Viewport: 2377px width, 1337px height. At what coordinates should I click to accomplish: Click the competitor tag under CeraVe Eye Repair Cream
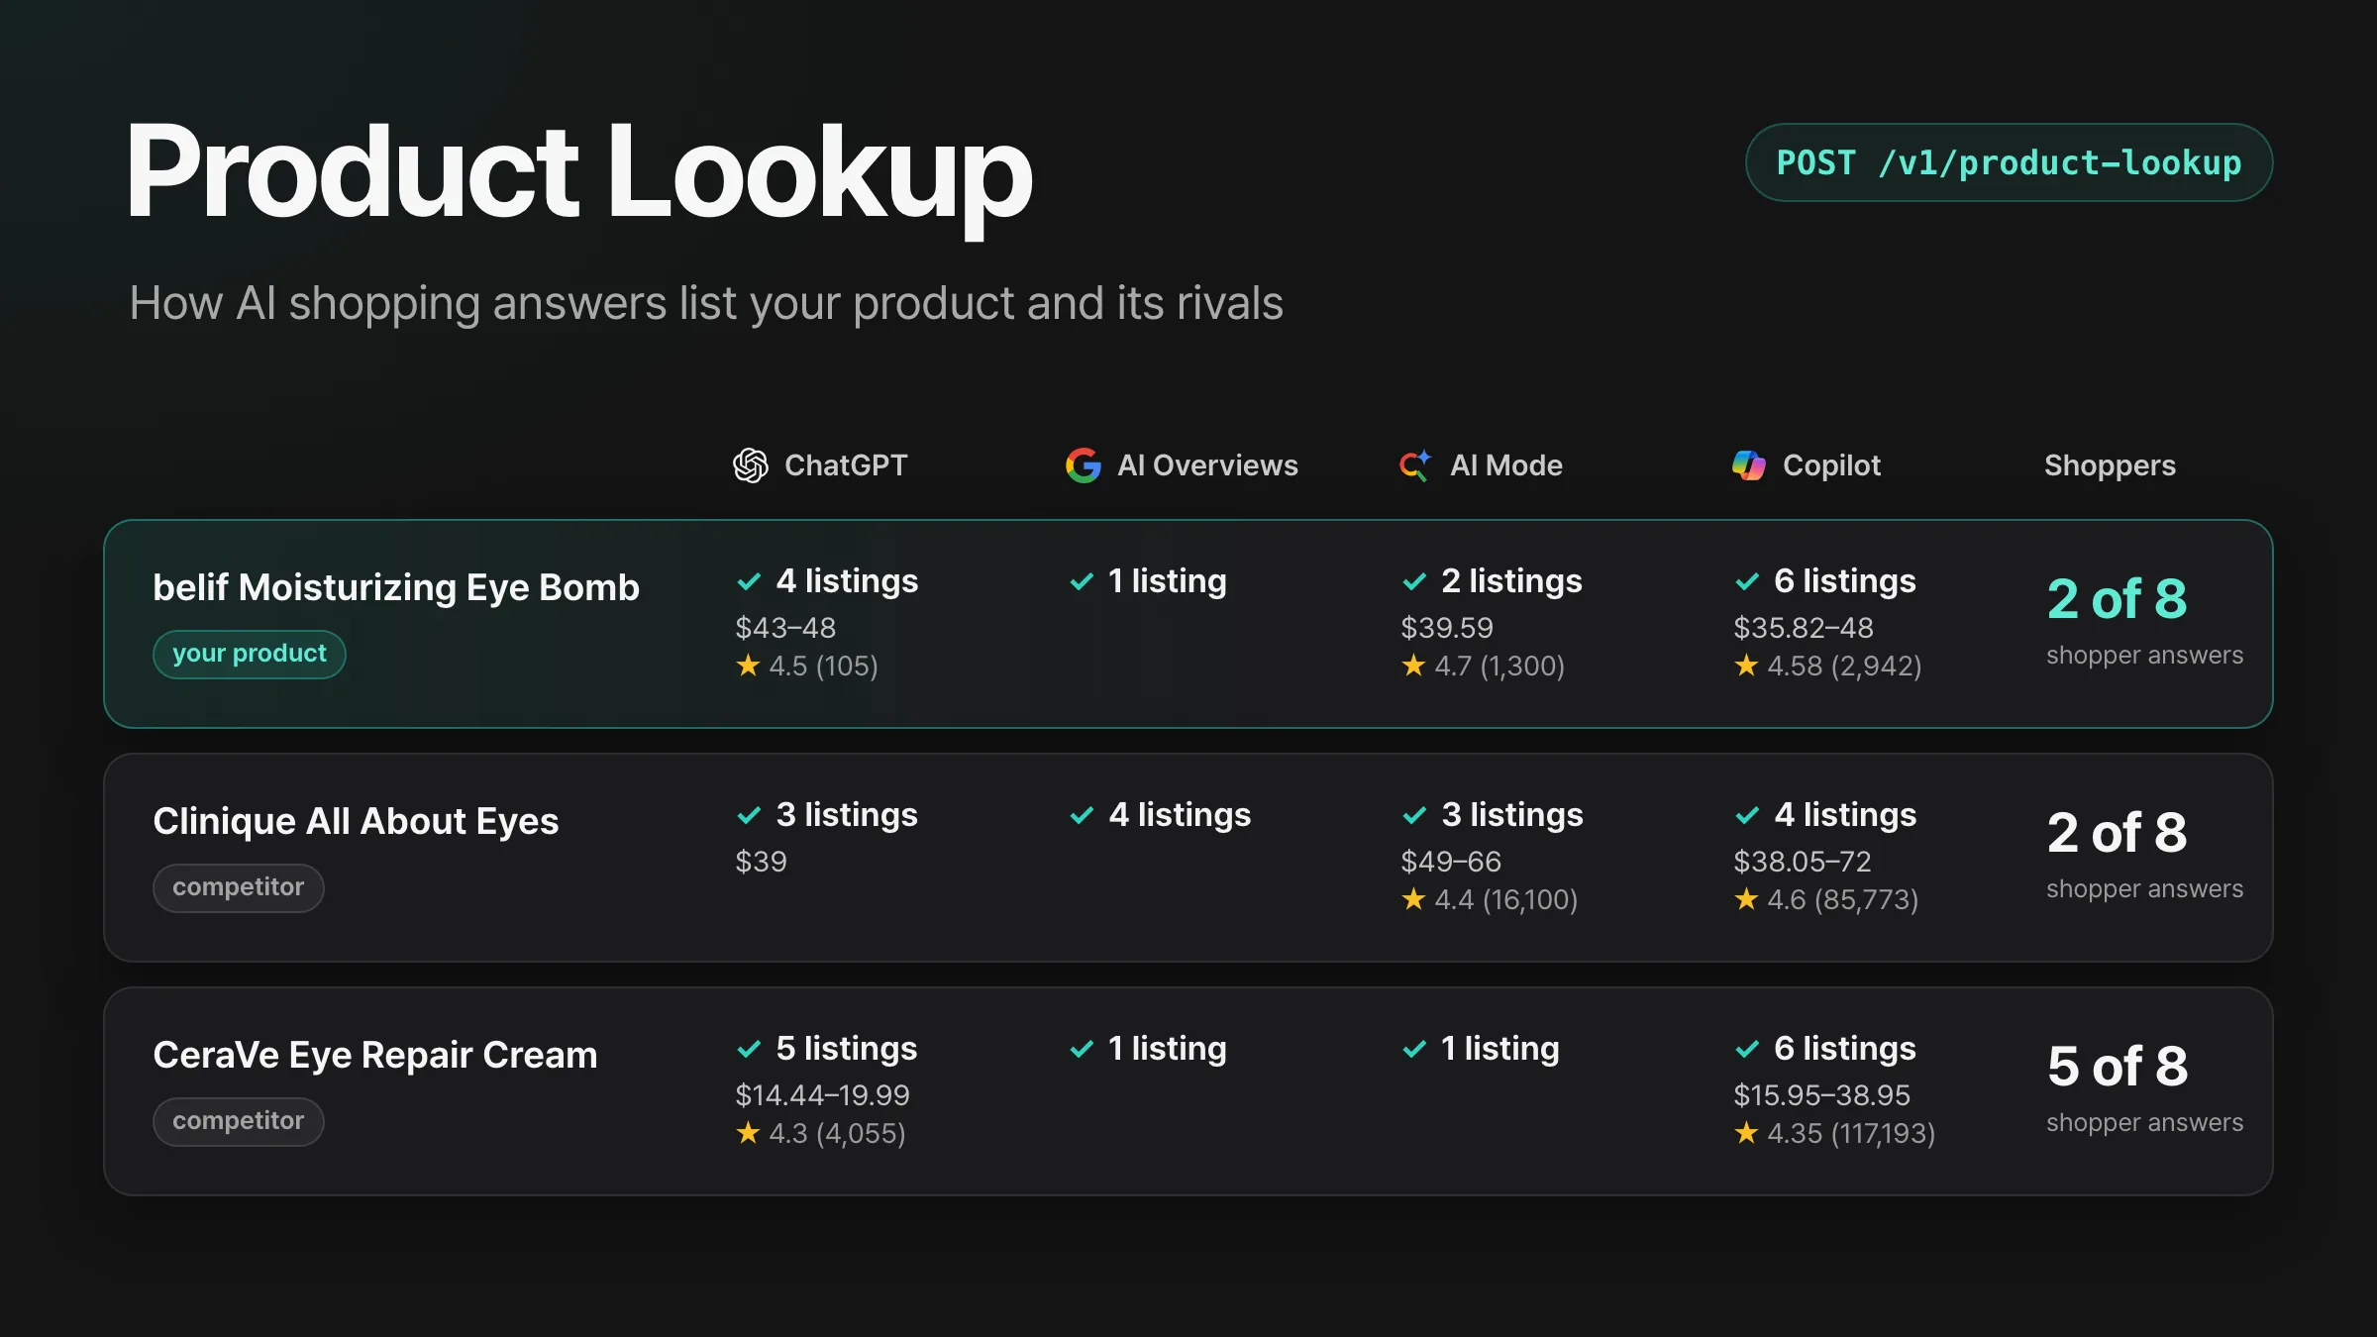tap(239, 1121)
